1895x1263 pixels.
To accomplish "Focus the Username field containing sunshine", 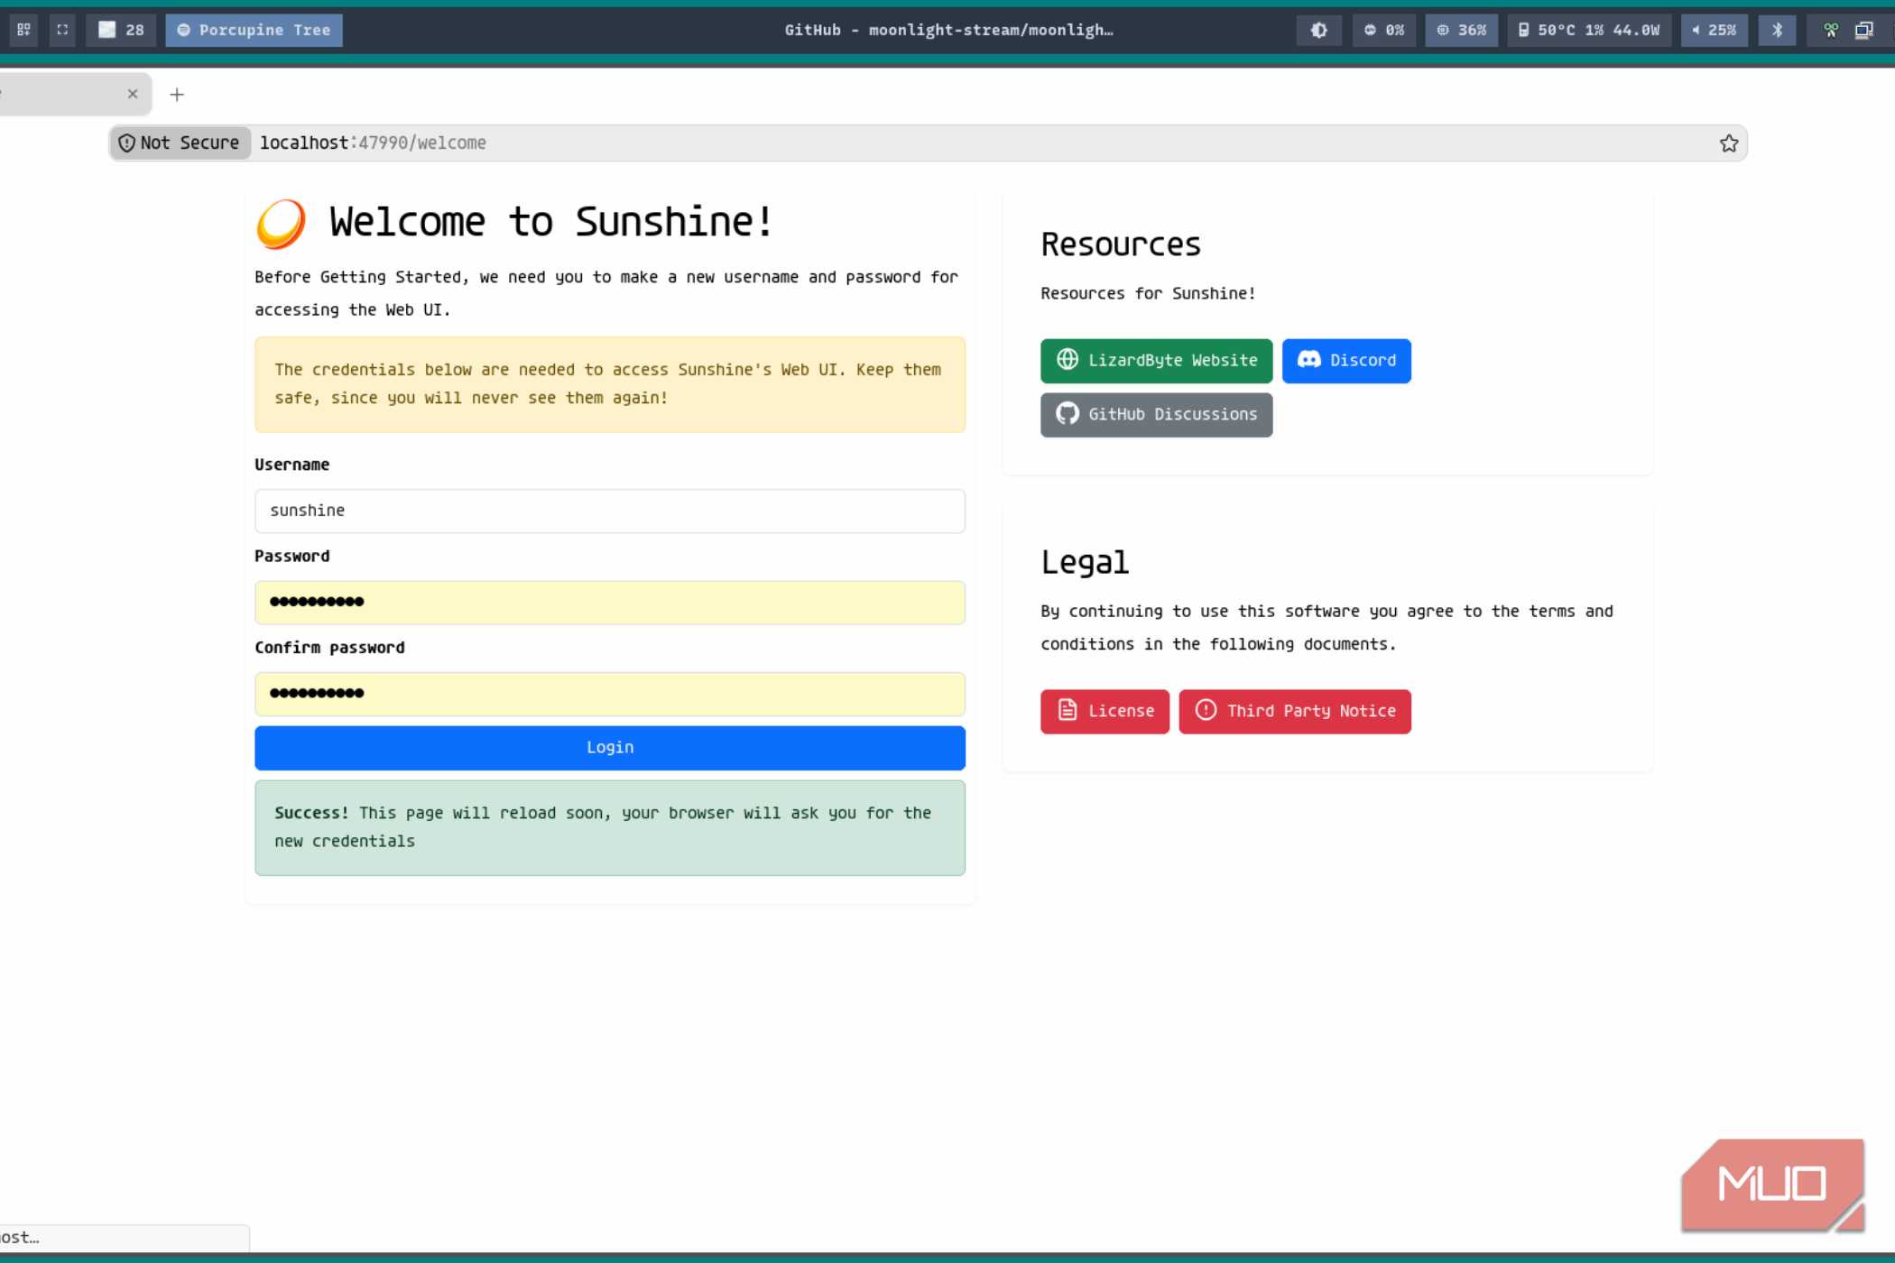I will (610, 512).
